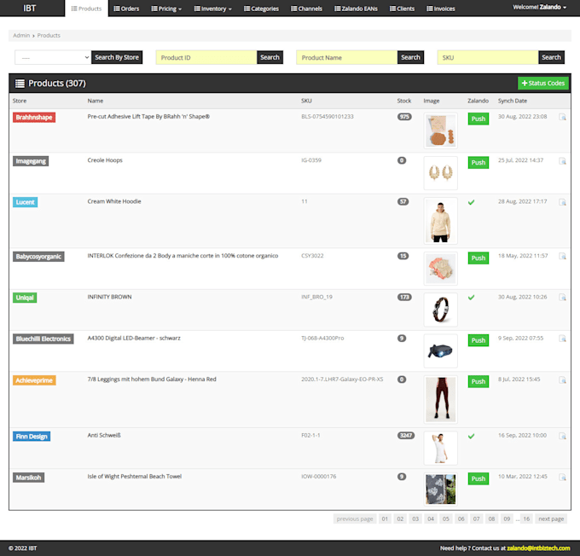Push A4300 Digital LED-Beamer to Zalando
Image resolution: width=580 pixels, height=556 pixels.
pyautogui.click(x=478, y=340)
